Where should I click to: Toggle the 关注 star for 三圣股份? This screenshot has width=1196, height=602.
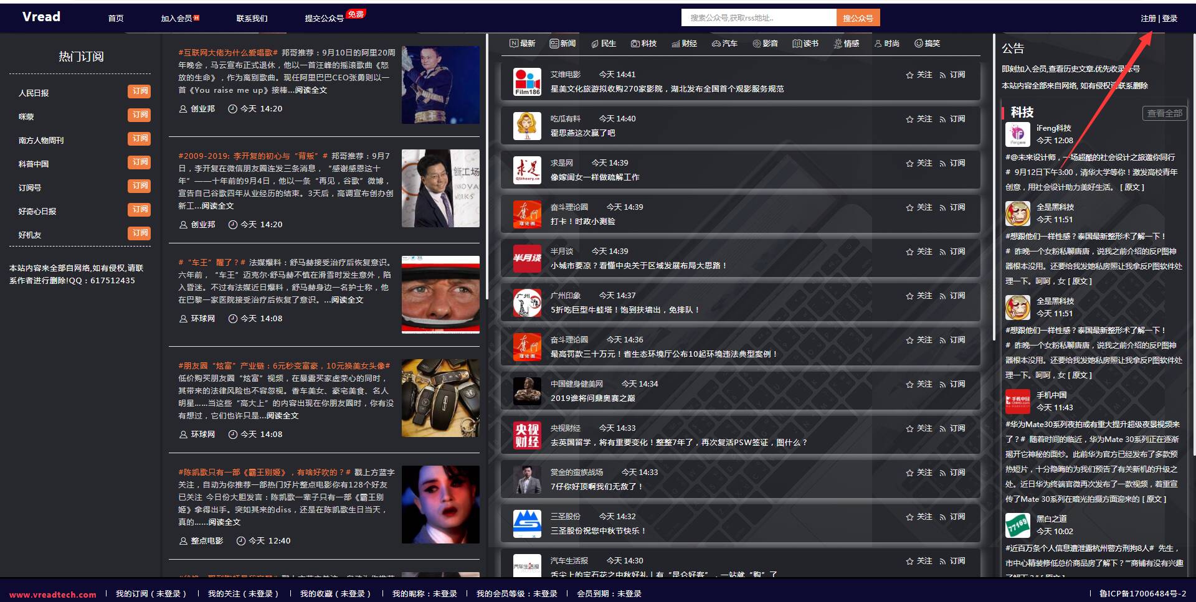click(x=909, y=516)
